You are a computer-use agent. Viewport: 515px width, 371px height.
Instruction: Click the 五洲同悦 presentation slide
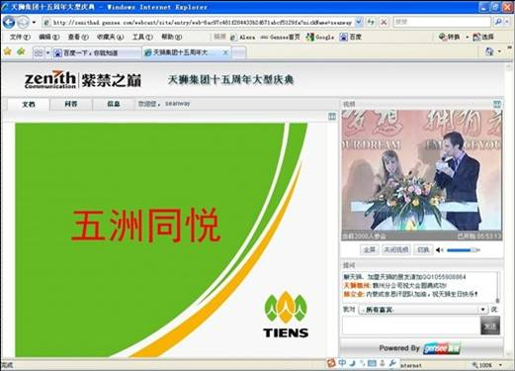(161, 239)
